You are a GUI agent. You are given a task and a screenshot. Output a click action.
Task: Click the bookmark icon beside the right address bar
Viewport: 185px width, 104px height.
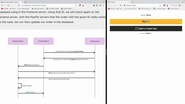tap(121, 5)
